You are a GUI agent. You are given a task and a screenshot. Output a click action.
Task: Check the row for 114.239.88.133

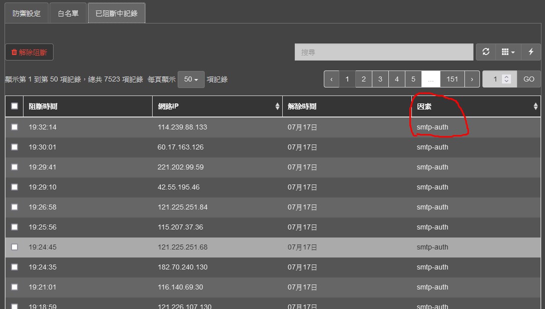(15, 127)
